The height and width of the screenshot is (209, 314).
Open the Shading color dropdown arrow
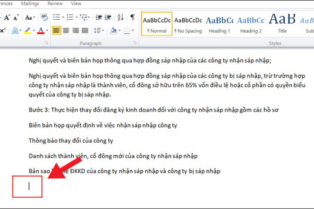point(120,31)
